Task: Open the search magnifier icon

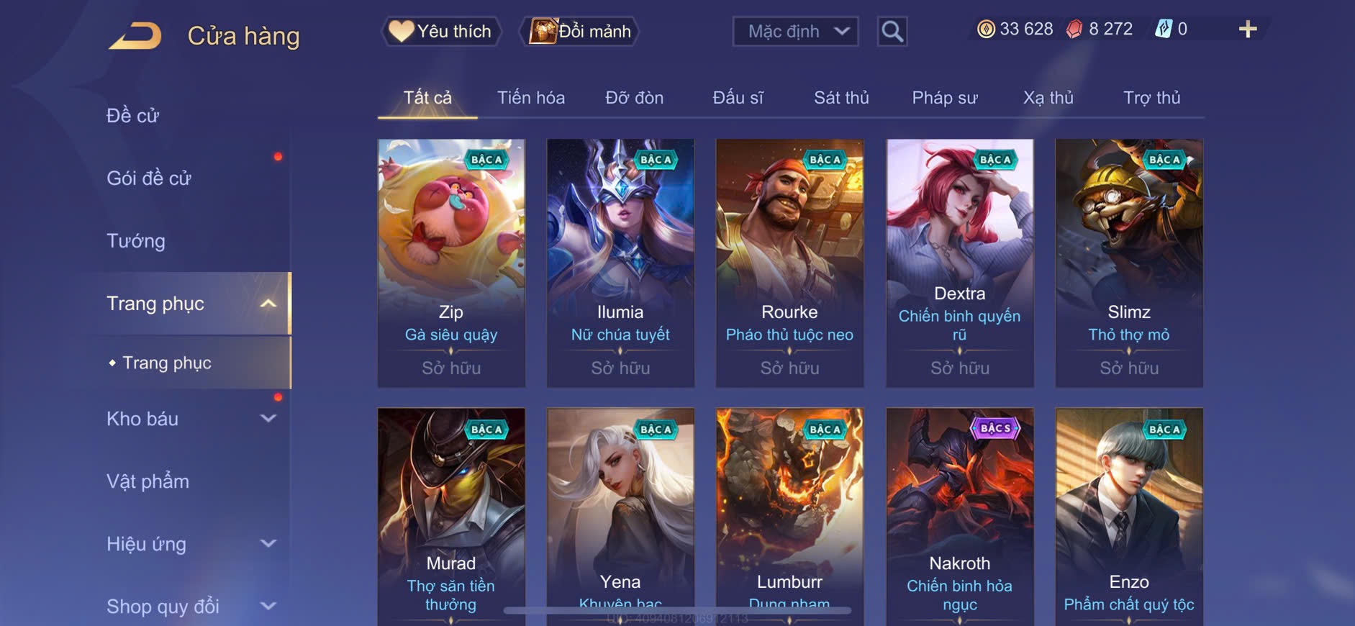Action: point(892,32)
